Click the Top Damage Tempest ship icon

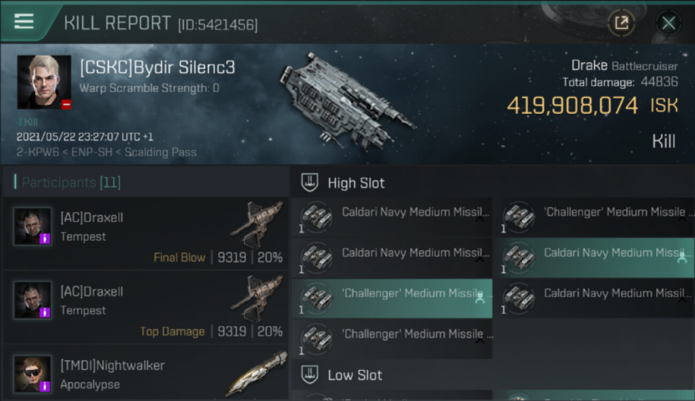click(256, 300)
